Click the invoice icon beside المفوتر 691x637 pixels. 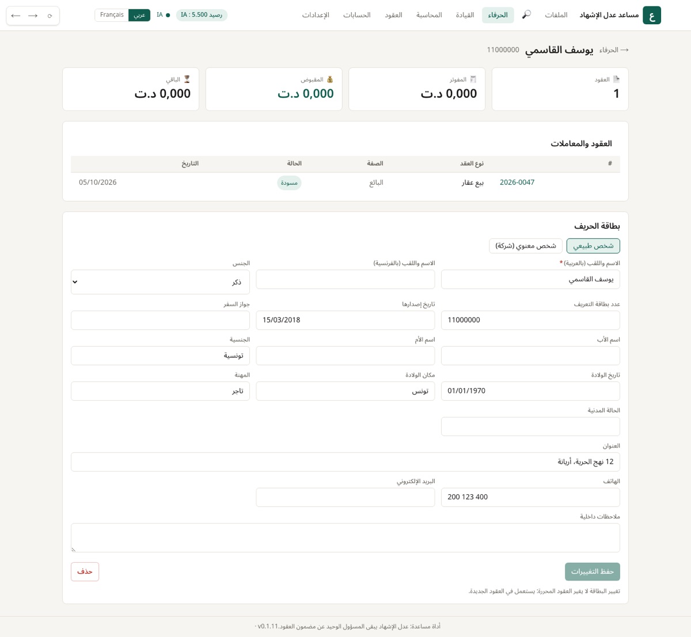click(x=473, y=79)
